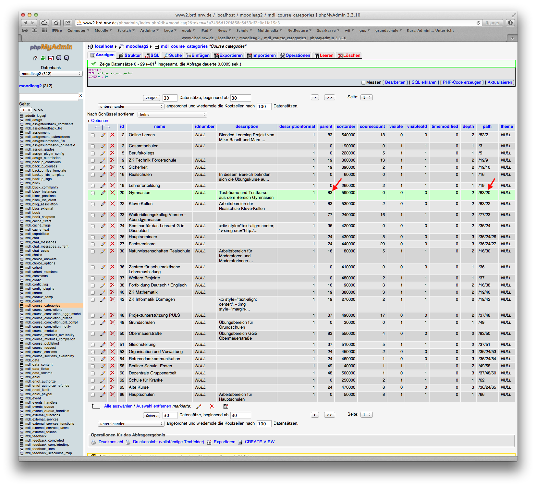
Task: Check the Gleichstellung row checkbox
Action: [x=93, y=345]
